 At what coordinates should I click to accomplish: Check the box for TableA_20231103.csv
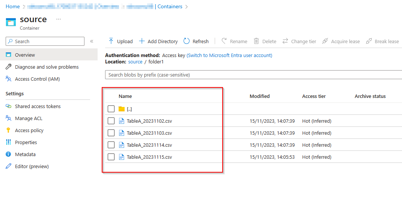point(111,133)
